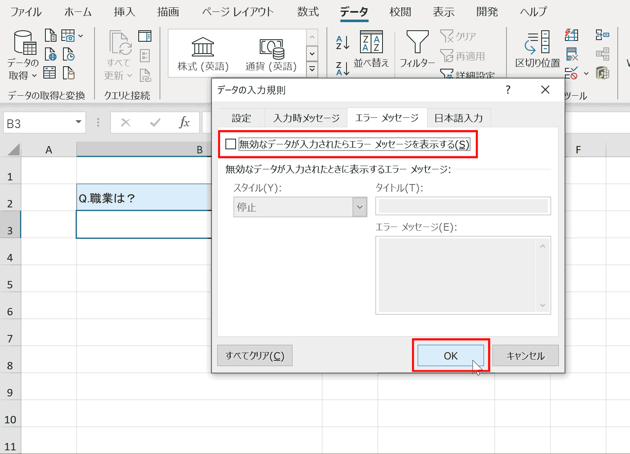Click the Remove Duplicates icon
630x454 pixels.
tap(571, 54)
